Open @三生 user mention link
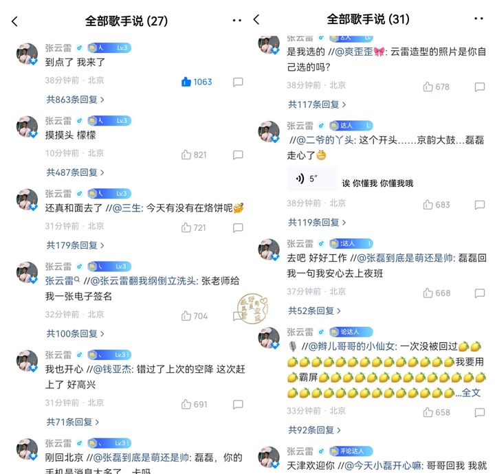Image resolution: width=495 pixels, height=474 pixels. [126, 208]
